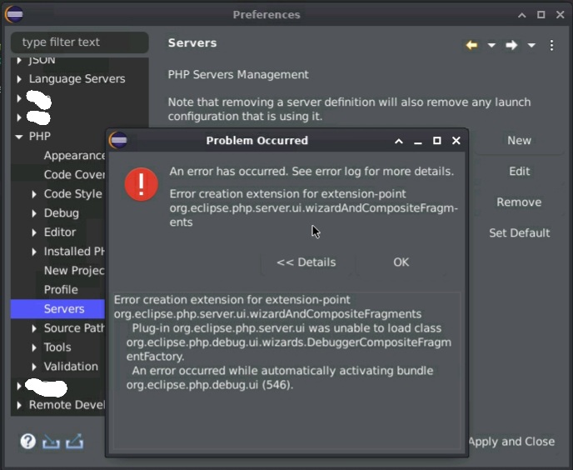
Task: Click the Remove server button
Action: (519, 202)
